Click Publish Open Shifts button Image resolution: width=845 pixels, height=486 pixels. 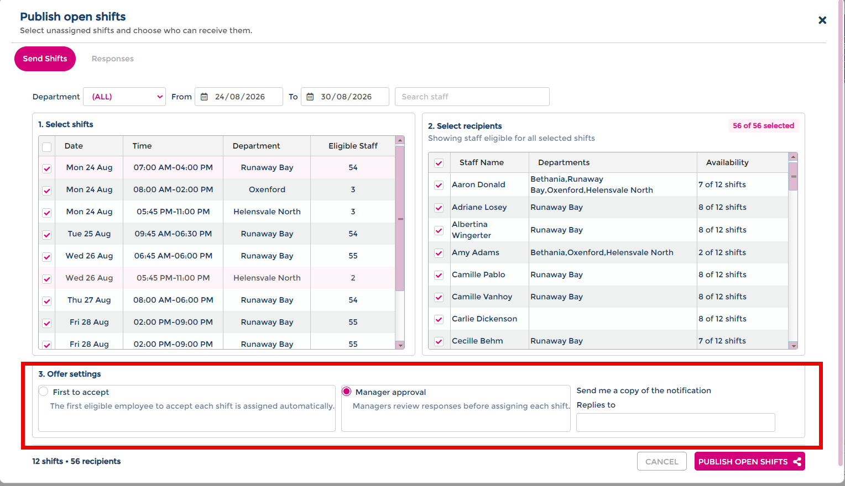tap(750, 462)
